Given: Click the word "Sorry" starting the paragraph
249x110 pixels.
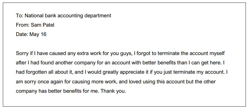Looking at the screenshot, I should [x=22, y=53].
